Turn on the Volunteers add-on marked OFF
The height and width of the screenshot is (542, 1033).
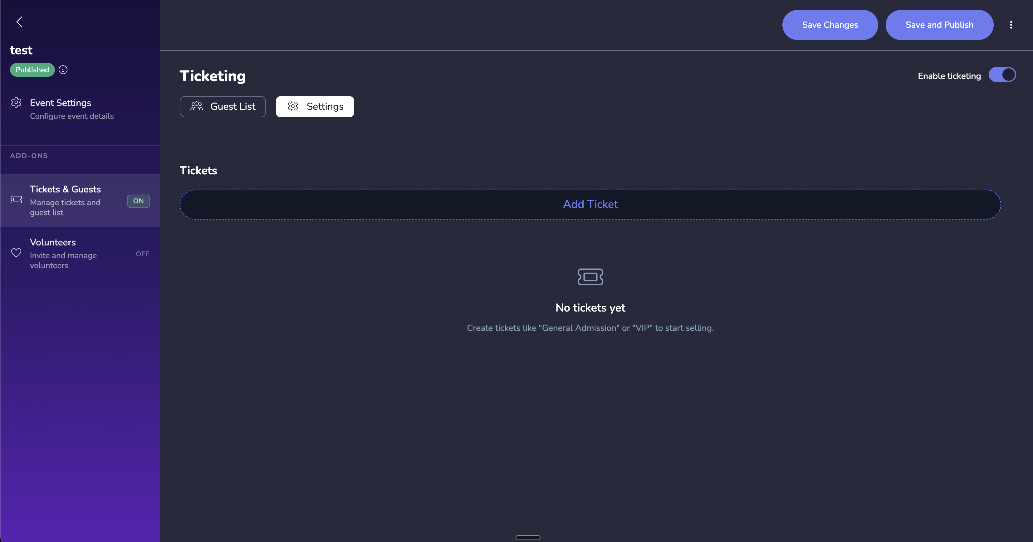(142, 254)
